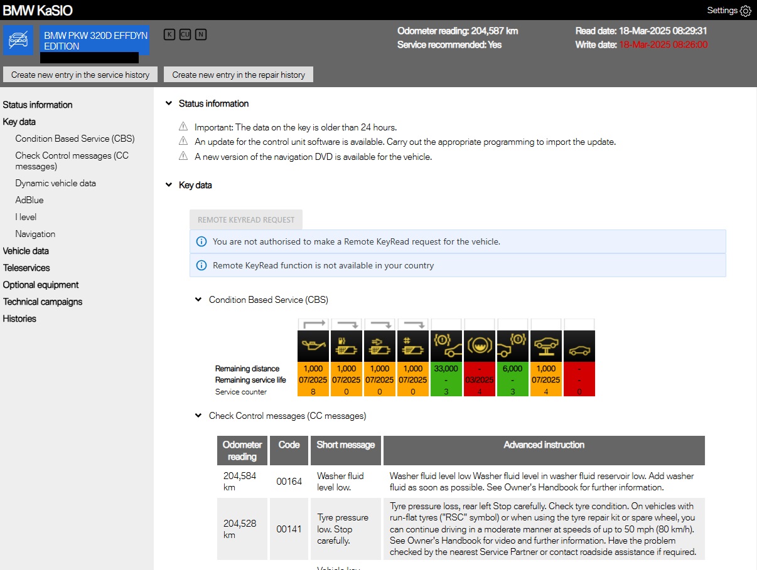Click 33,000 remaining distance cell
Image resolution: width=757 pixels, height=570 pixels.
[446, 369]
